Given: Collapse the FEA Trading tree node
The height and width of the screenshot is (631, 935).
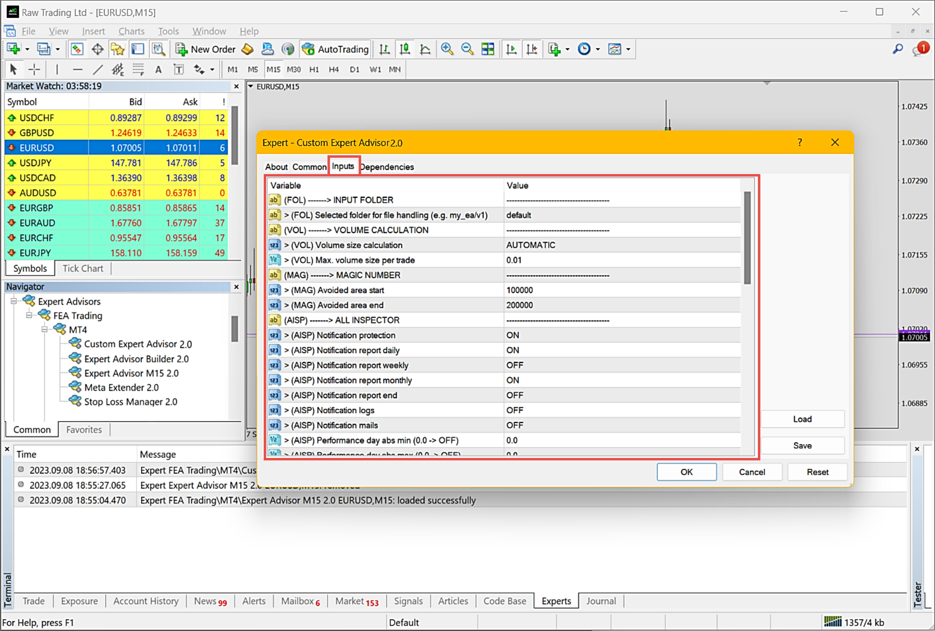Looking at the screenshot, I should 29,315.
